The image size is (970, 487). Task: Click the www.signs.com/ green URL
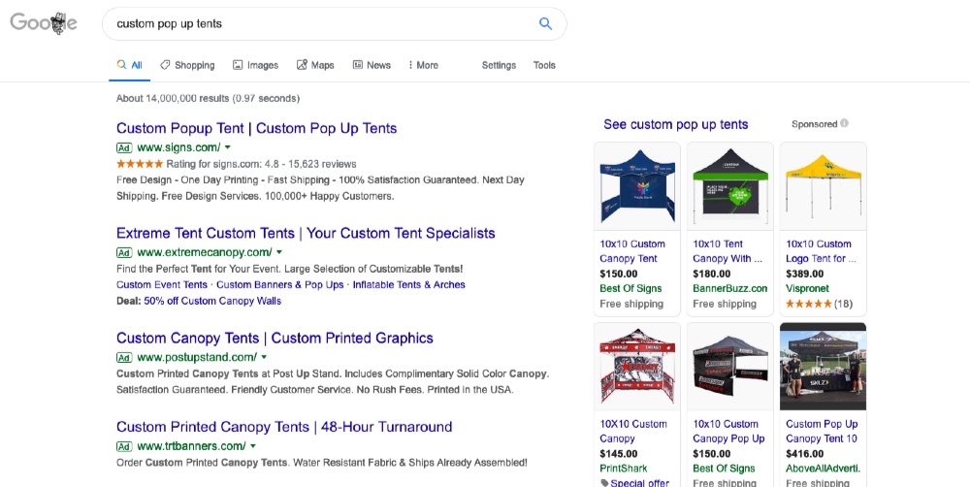[x=178, y=147]
